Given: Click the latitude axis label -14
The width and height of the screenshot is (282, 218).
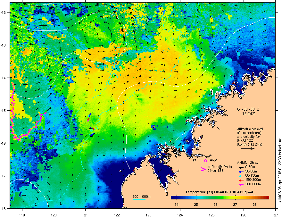Looking at the screenshot, I should [3, 78].
